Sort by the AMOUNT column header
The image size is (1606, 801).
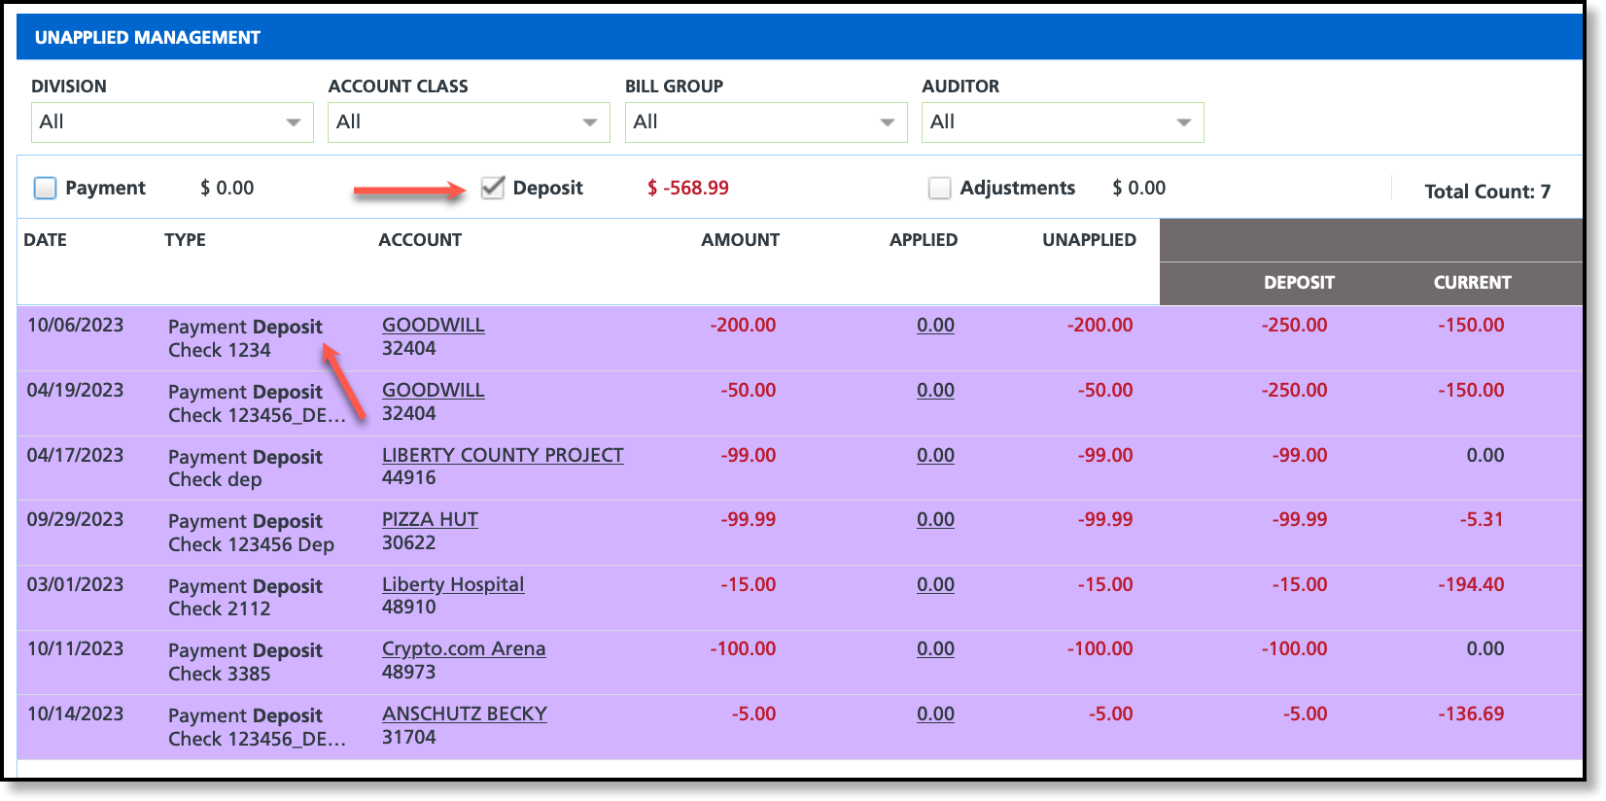pos(741,240)
